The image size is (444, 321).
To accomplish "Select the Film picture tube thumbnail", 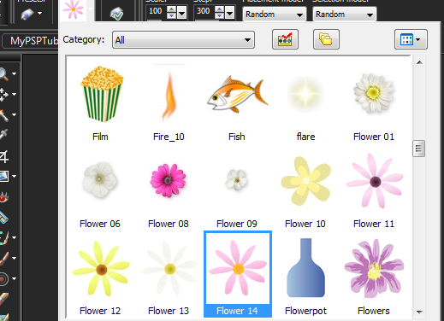I will pos(101,95).
